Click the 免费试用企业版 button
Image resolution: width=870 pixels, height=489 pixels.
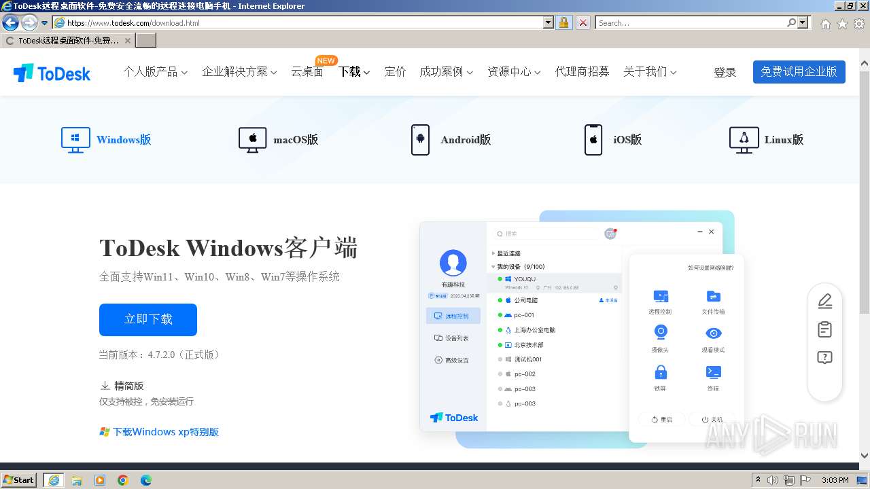[x=799, y=72]
